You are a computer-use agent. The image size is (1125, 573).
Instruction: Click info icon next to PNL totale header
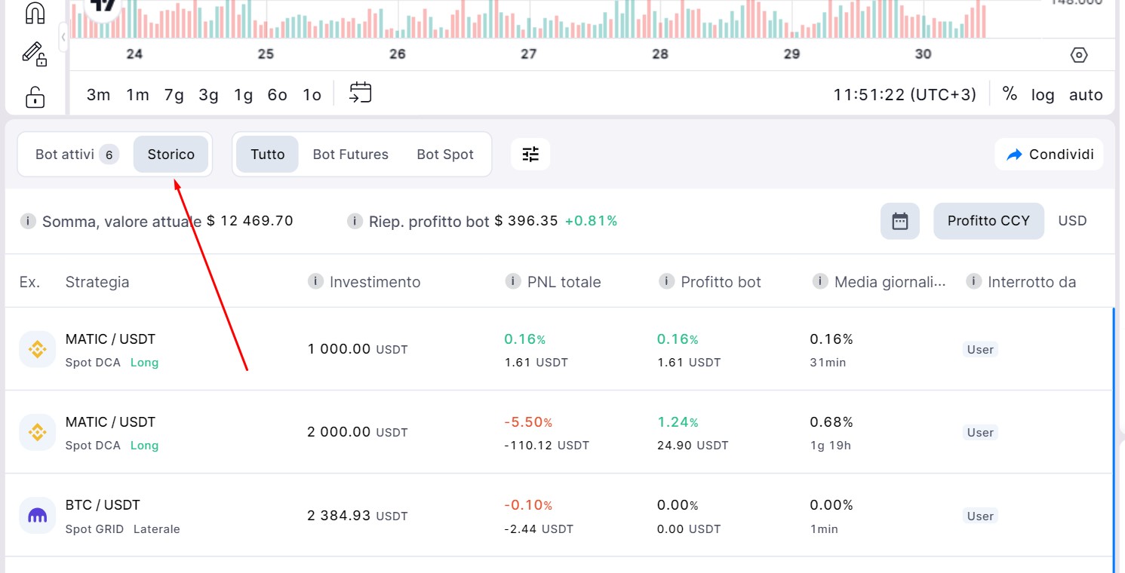point(513,281)
